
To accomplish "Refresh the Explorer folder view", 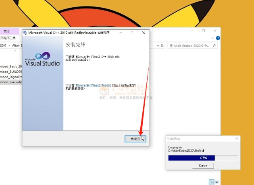I will point(162,46).
